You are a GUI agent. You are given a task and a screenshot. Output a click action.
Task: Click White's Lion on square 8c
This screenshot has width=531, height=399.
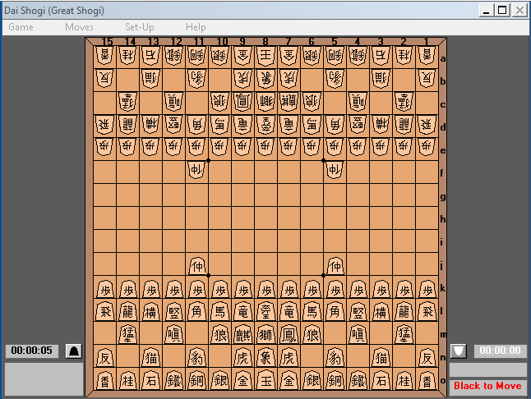pos(265,102)
